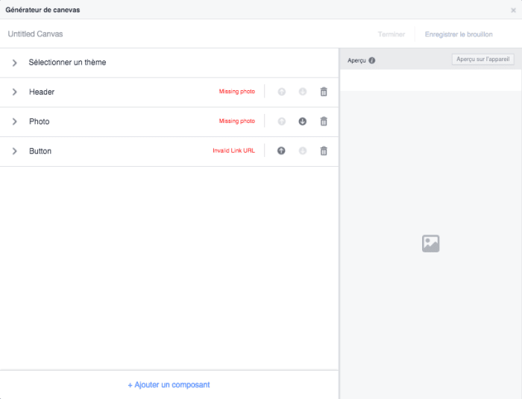
Task: Click the Terminer button
Action: coord(391,34)
